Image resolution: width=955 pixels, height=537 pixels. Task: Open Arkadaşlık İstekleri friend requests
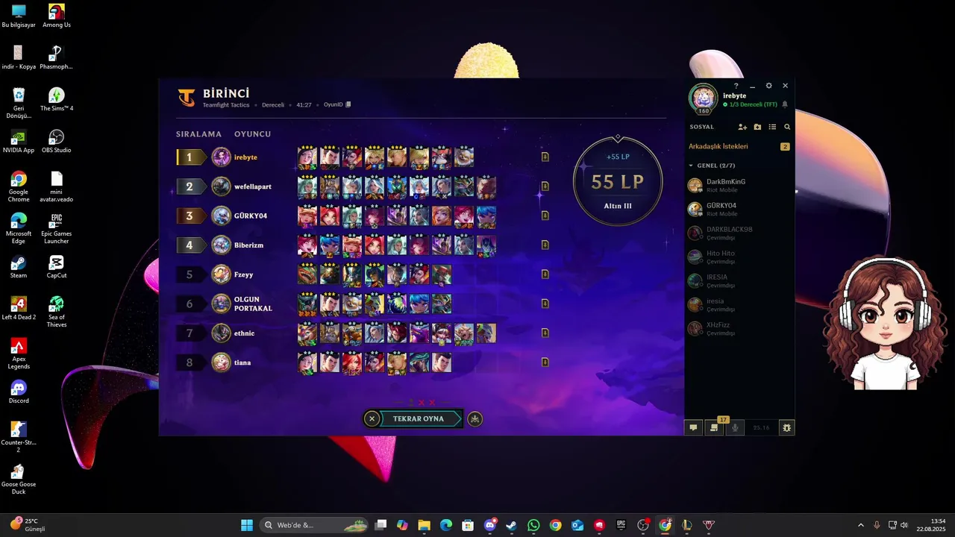coord(718,146)
